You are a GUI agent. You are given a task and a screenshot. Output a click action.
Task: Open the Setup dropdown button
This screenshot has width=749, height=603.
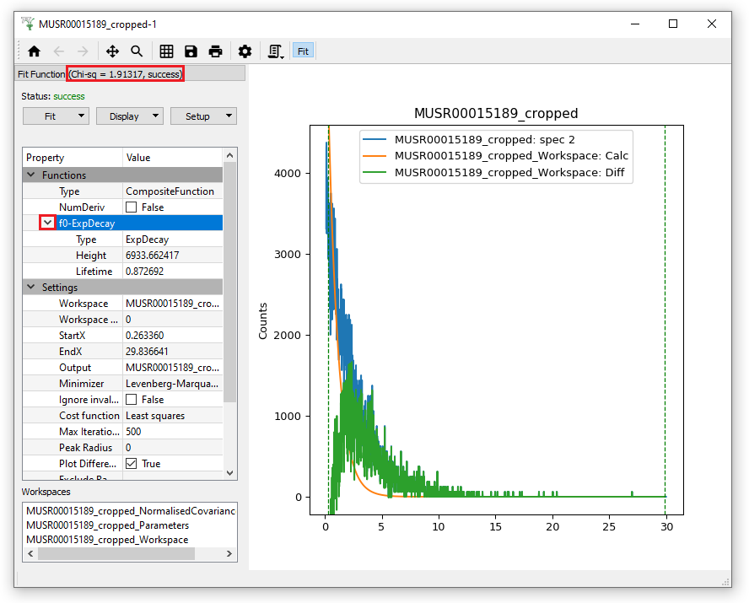click(x=203, y=116)
